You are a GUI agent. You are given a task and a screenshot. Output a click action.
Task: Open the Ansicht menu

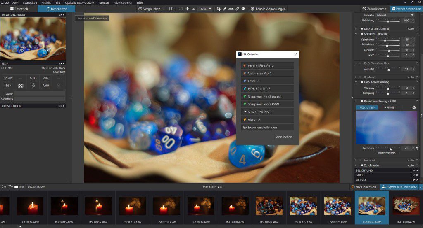point(46,3)
